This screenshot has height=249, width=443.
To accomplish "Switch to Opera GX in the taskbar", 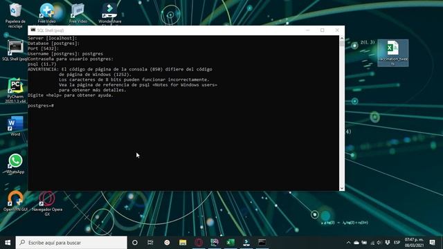I will (199, 243).
